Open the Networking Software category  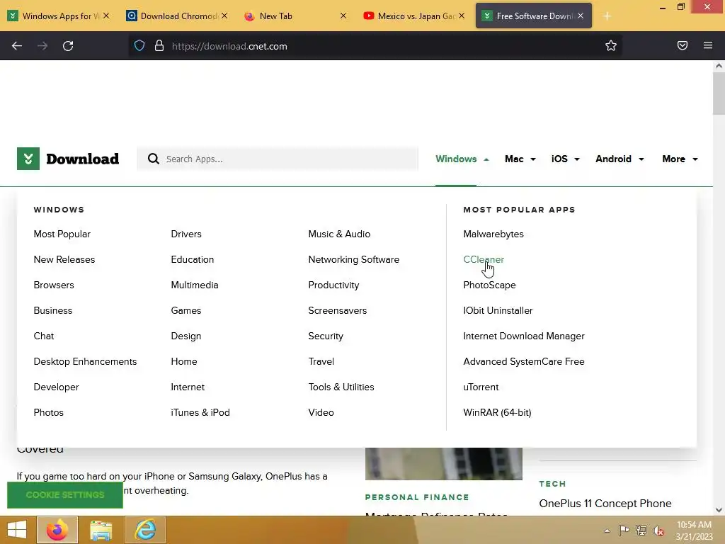354,259
